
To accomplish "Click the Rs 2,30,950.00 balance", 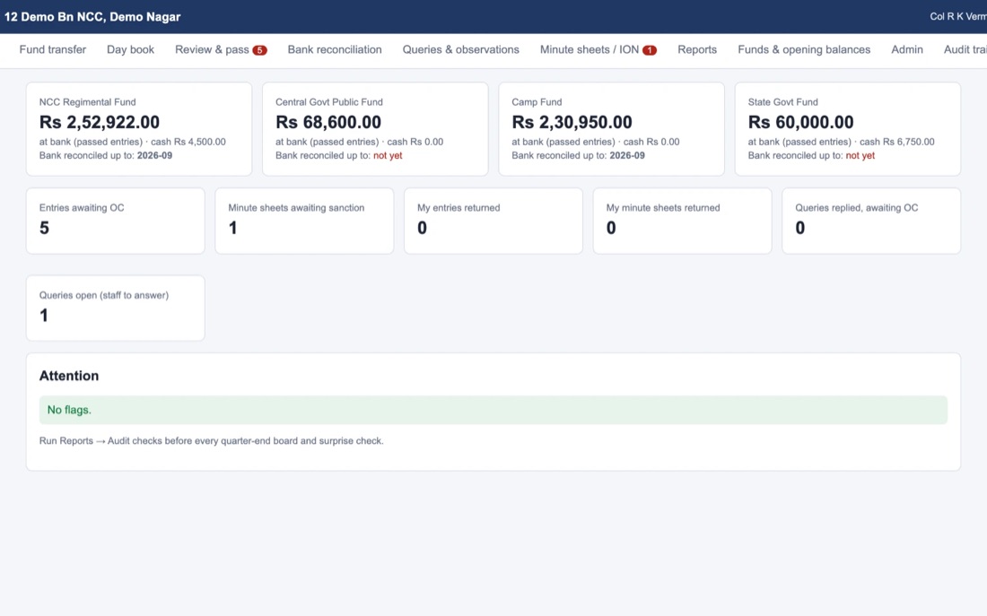I will click(x=572, y=122).
